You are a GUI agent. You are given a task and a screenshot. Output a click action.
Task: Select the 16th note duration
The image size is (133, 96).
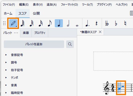click(x=41, y=23)
